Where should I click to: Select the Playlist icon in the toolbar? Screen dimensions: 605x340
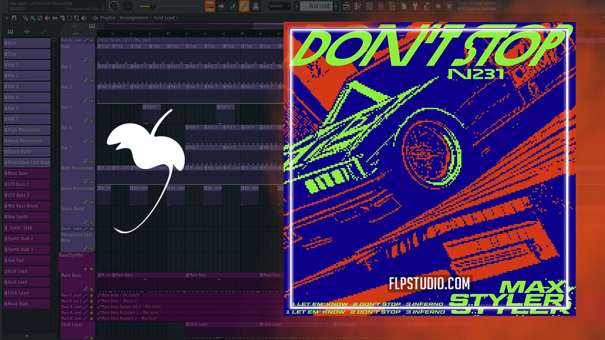[x=346, y=6]
